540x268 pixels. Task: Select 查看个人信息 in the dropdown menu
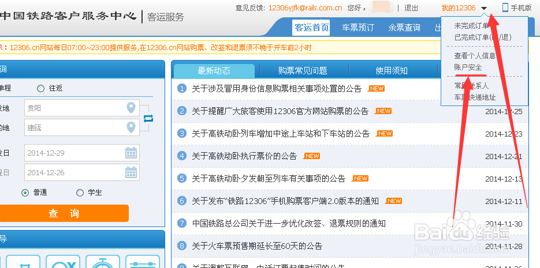click(475, 56)
